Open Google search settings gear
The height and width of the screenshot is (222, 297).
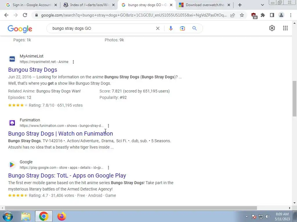point(272,28)
